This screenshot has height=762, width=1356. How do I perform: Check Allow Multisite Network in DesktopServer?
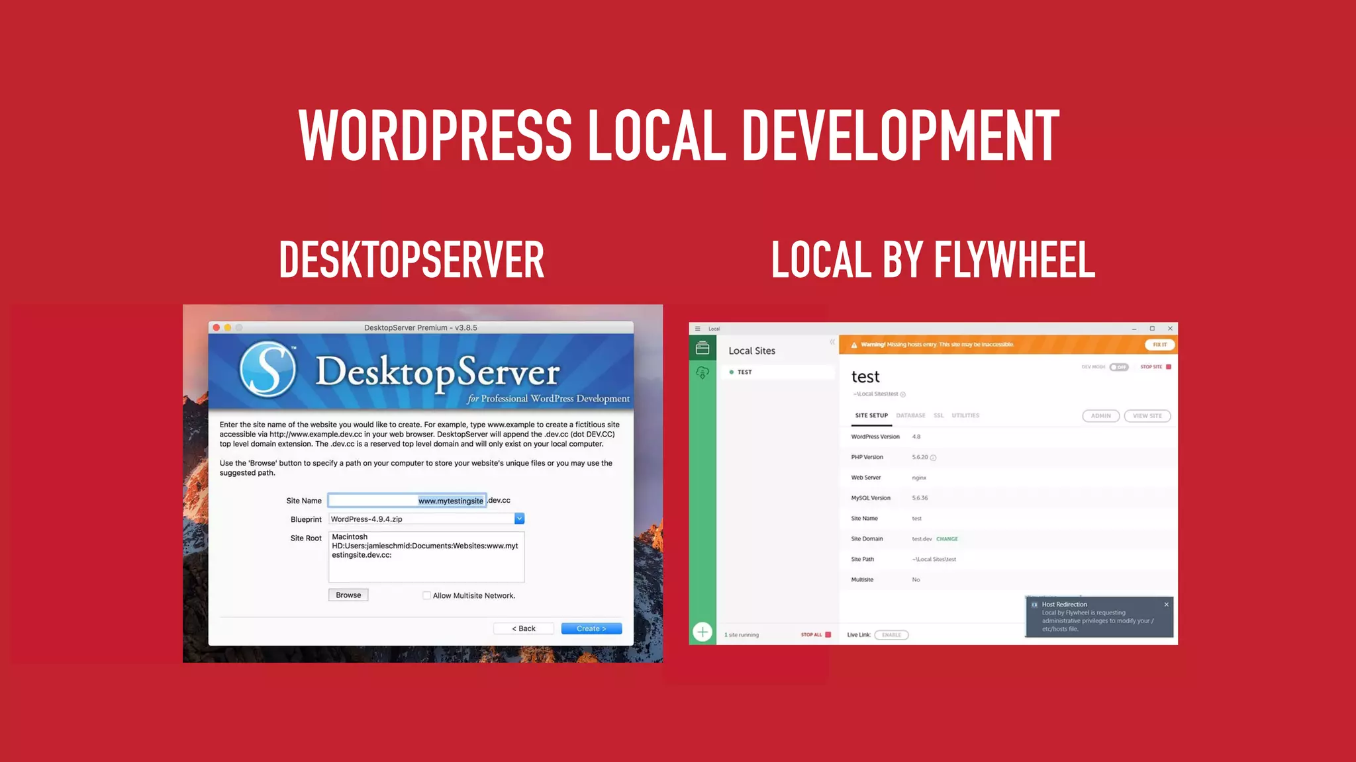426,595
